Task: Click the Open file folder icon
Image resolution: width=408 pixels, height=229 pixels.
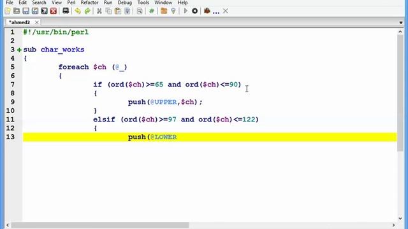Action: 17,11
